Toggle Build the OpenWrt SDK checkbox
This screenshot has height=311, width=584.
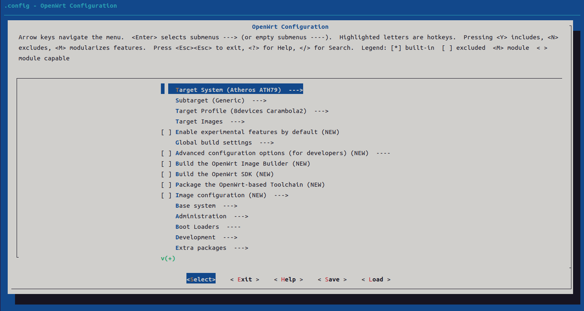[x=166, y=174]
